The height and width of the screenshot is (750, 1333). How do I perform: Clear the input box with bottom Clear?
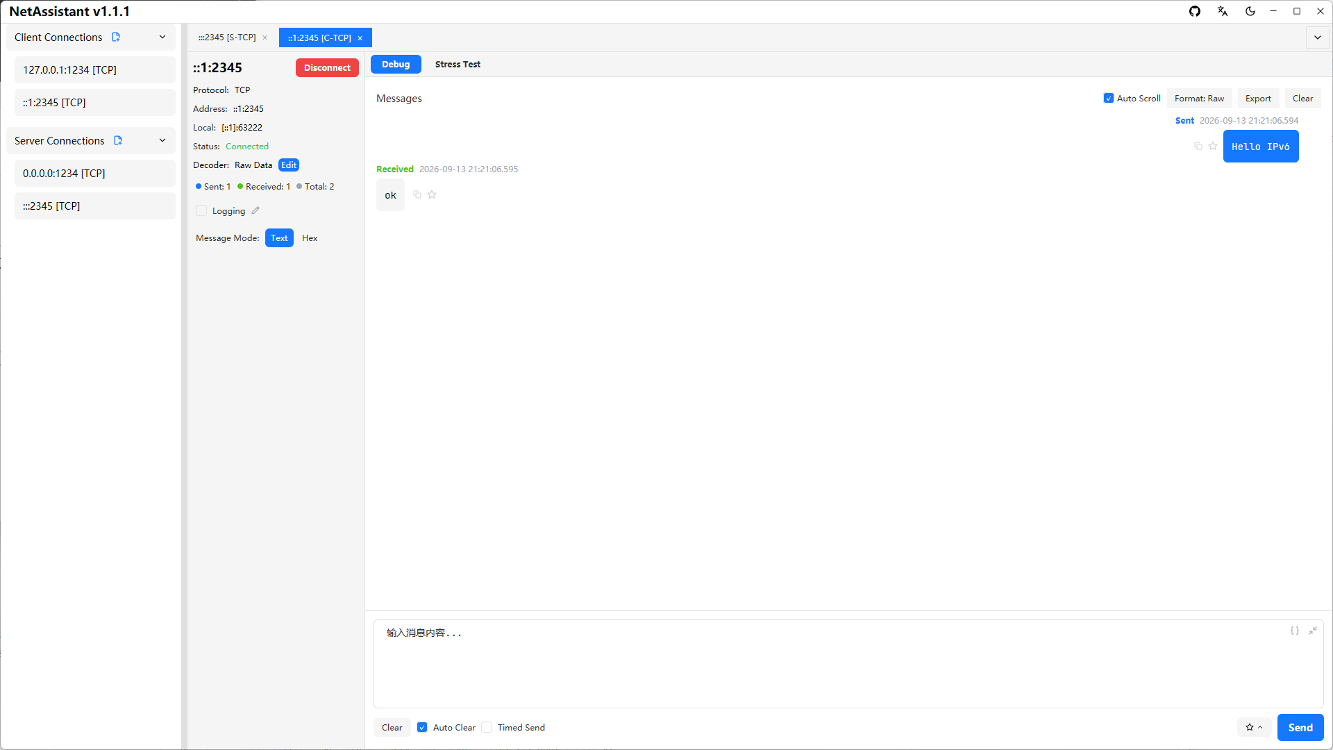(x=392, y=727)
